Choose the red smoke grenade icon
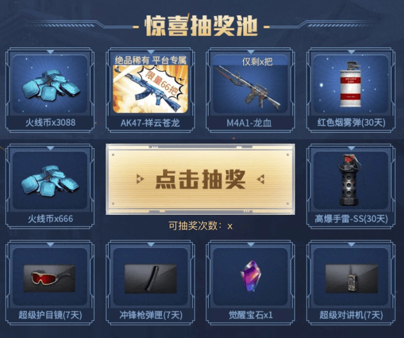The image size is (404, 338). tap(350, 85)
